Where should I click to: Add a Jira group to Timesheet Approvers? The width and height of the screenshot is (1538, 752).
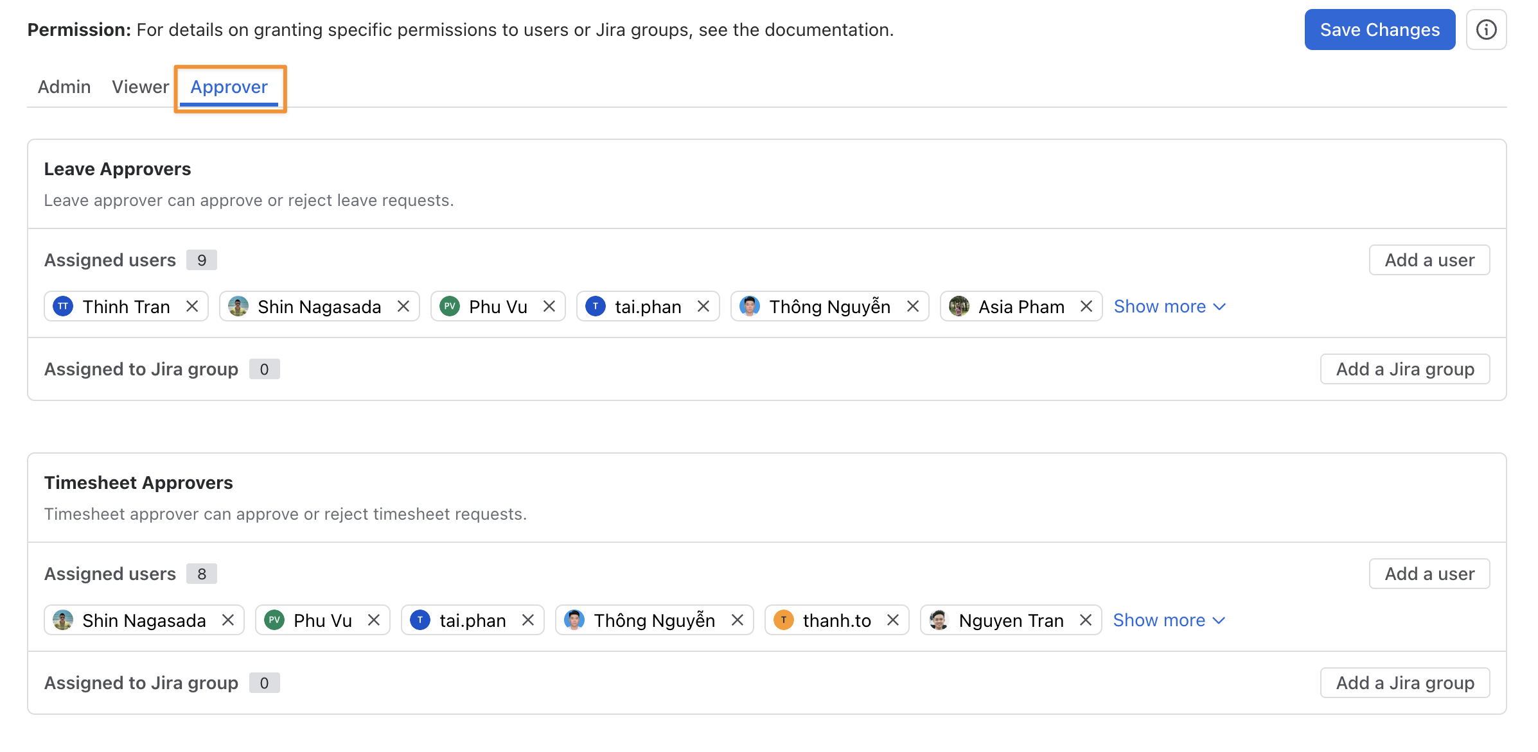[1405, 683]
